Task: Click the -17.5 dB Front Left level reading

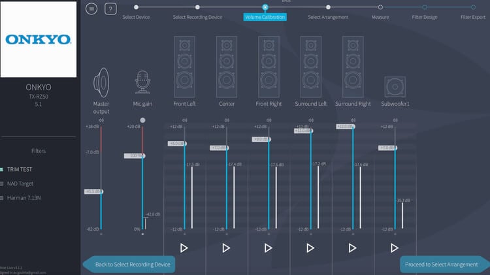Action: [193, 165]
